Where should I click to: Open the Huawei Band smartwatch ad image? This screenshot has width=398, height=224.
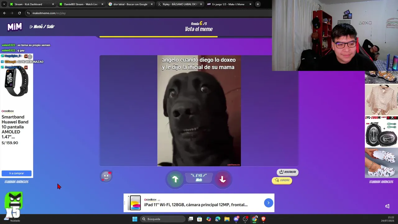coord(16,82)
